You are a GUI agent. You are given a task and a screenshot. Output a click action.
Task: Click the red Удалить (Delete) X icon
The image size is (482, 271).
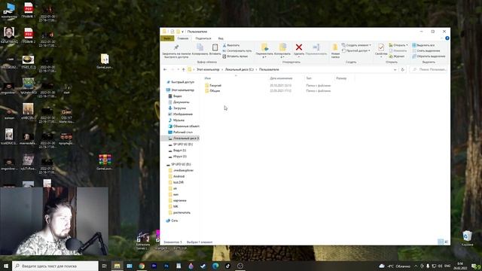pyautogui.click(x=299, y=47)
